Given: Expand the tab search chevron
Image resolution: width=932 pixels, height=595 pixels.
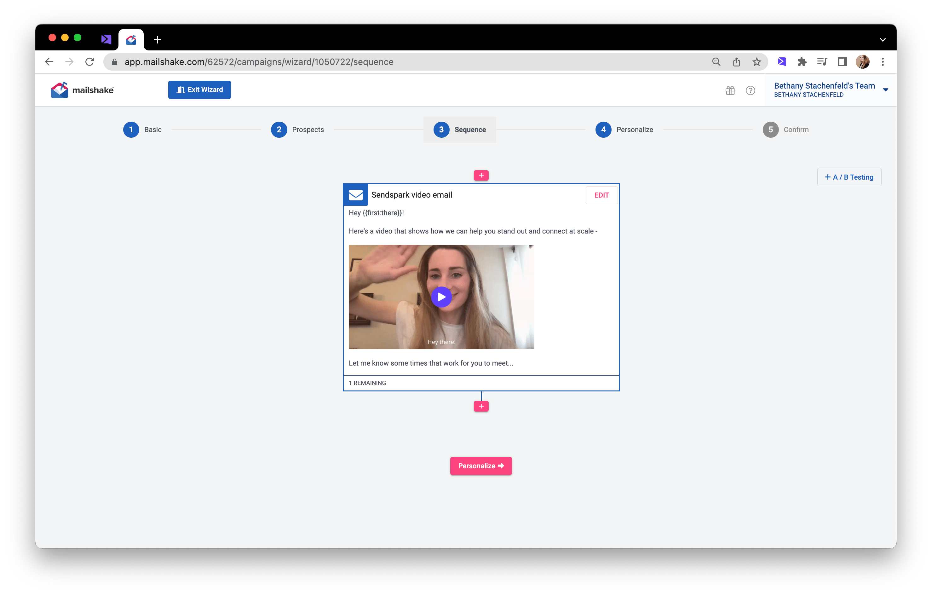Looking at the screenshot, I should (883, 39).
